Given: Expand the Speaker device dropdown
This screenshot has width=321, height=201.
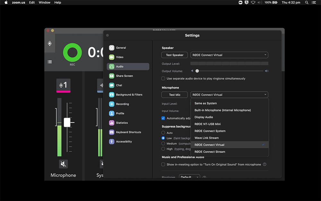Looking at the screenshot, I should 229,55.
